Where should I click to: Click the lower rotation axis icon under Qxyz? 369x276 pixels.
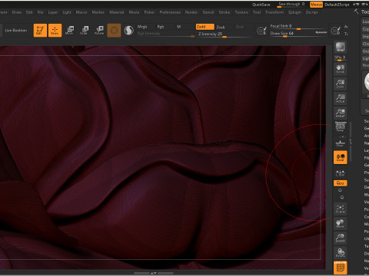(341, 197)
